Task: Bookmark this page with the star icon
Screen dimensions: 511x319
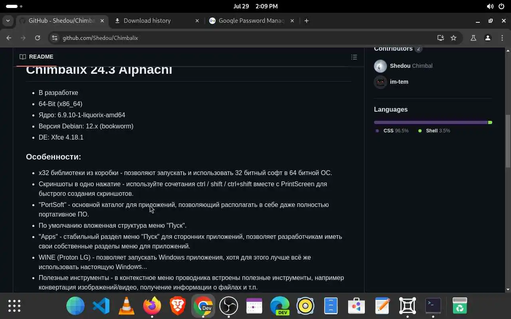Action: pyautogui.click(x=454, y=38)
